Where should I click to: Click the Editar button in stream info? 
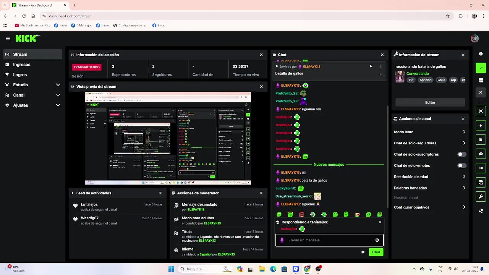pyautogui.click(x=430, y=102)
